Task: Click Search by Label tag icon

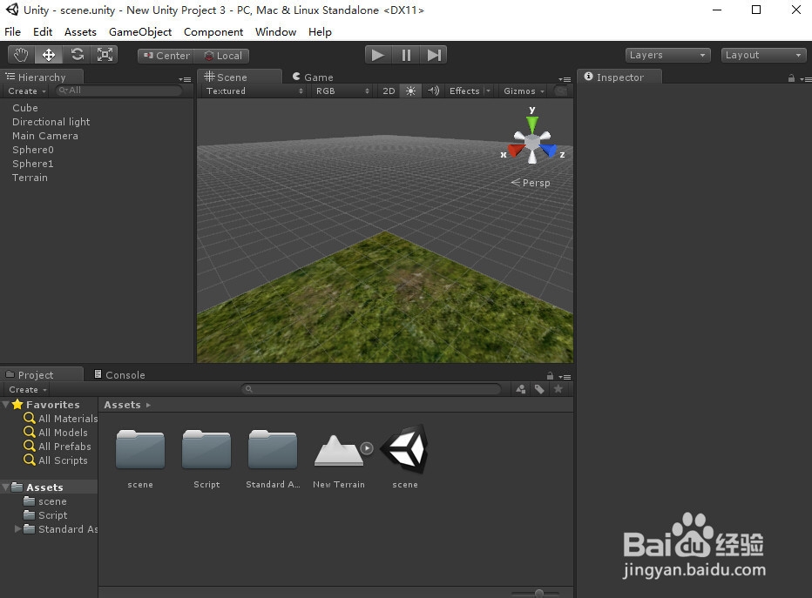Action: pos(539,389)
